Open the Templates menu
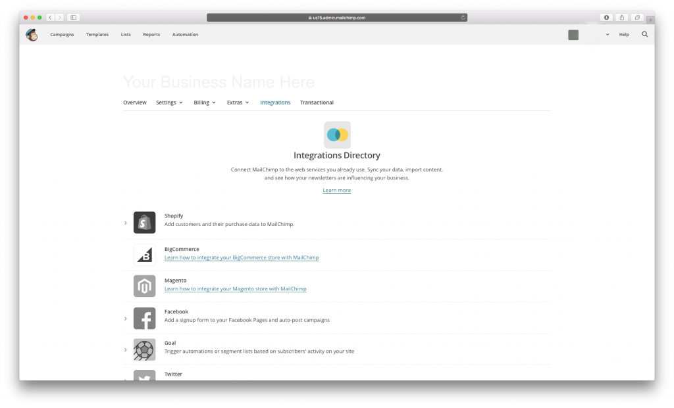The width and height of the screenshot is (674, 408). (97, 35)
